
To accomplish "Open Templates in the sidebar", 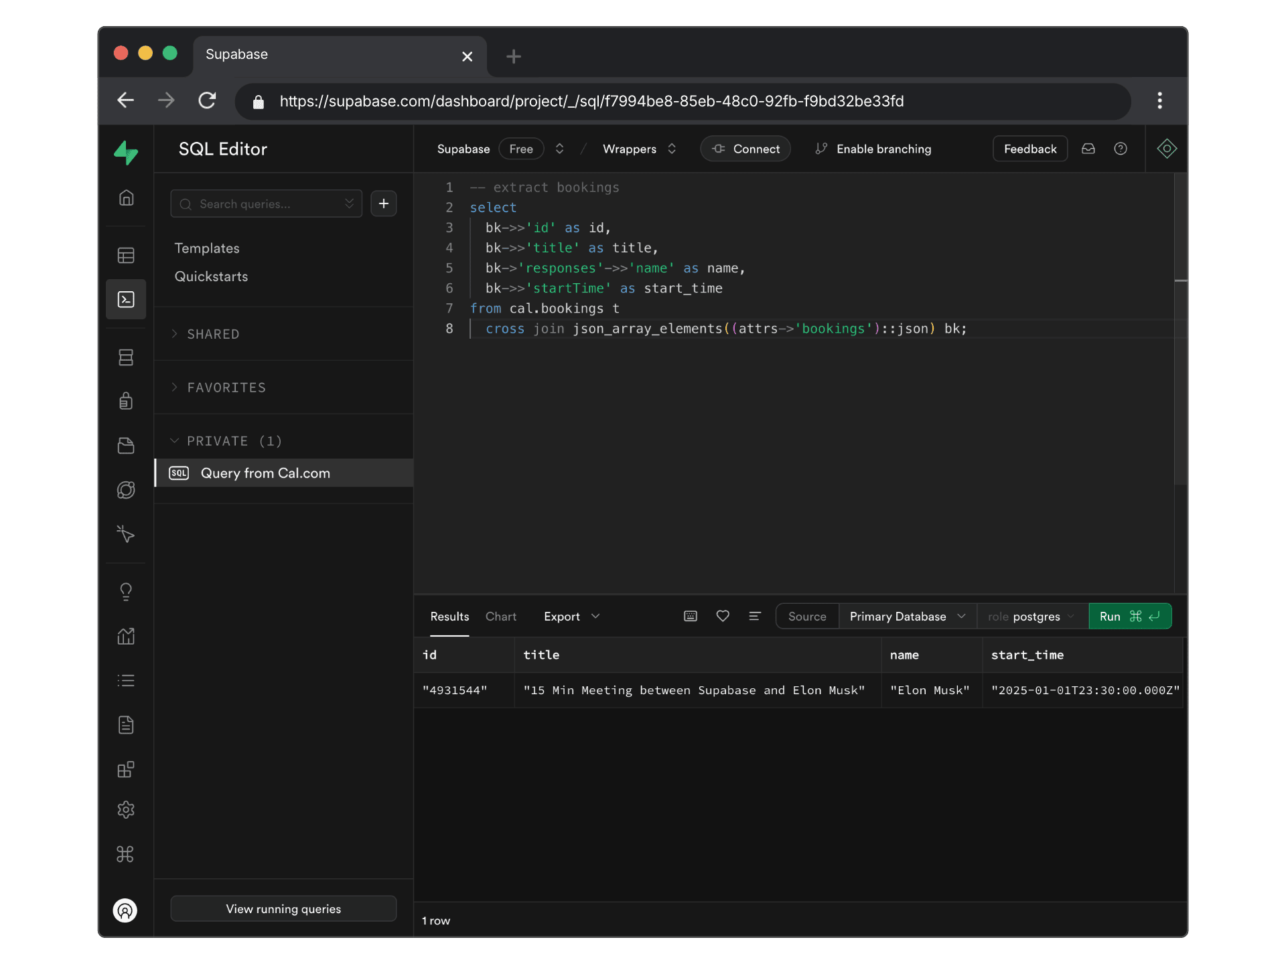I will [x=207, y=248].
